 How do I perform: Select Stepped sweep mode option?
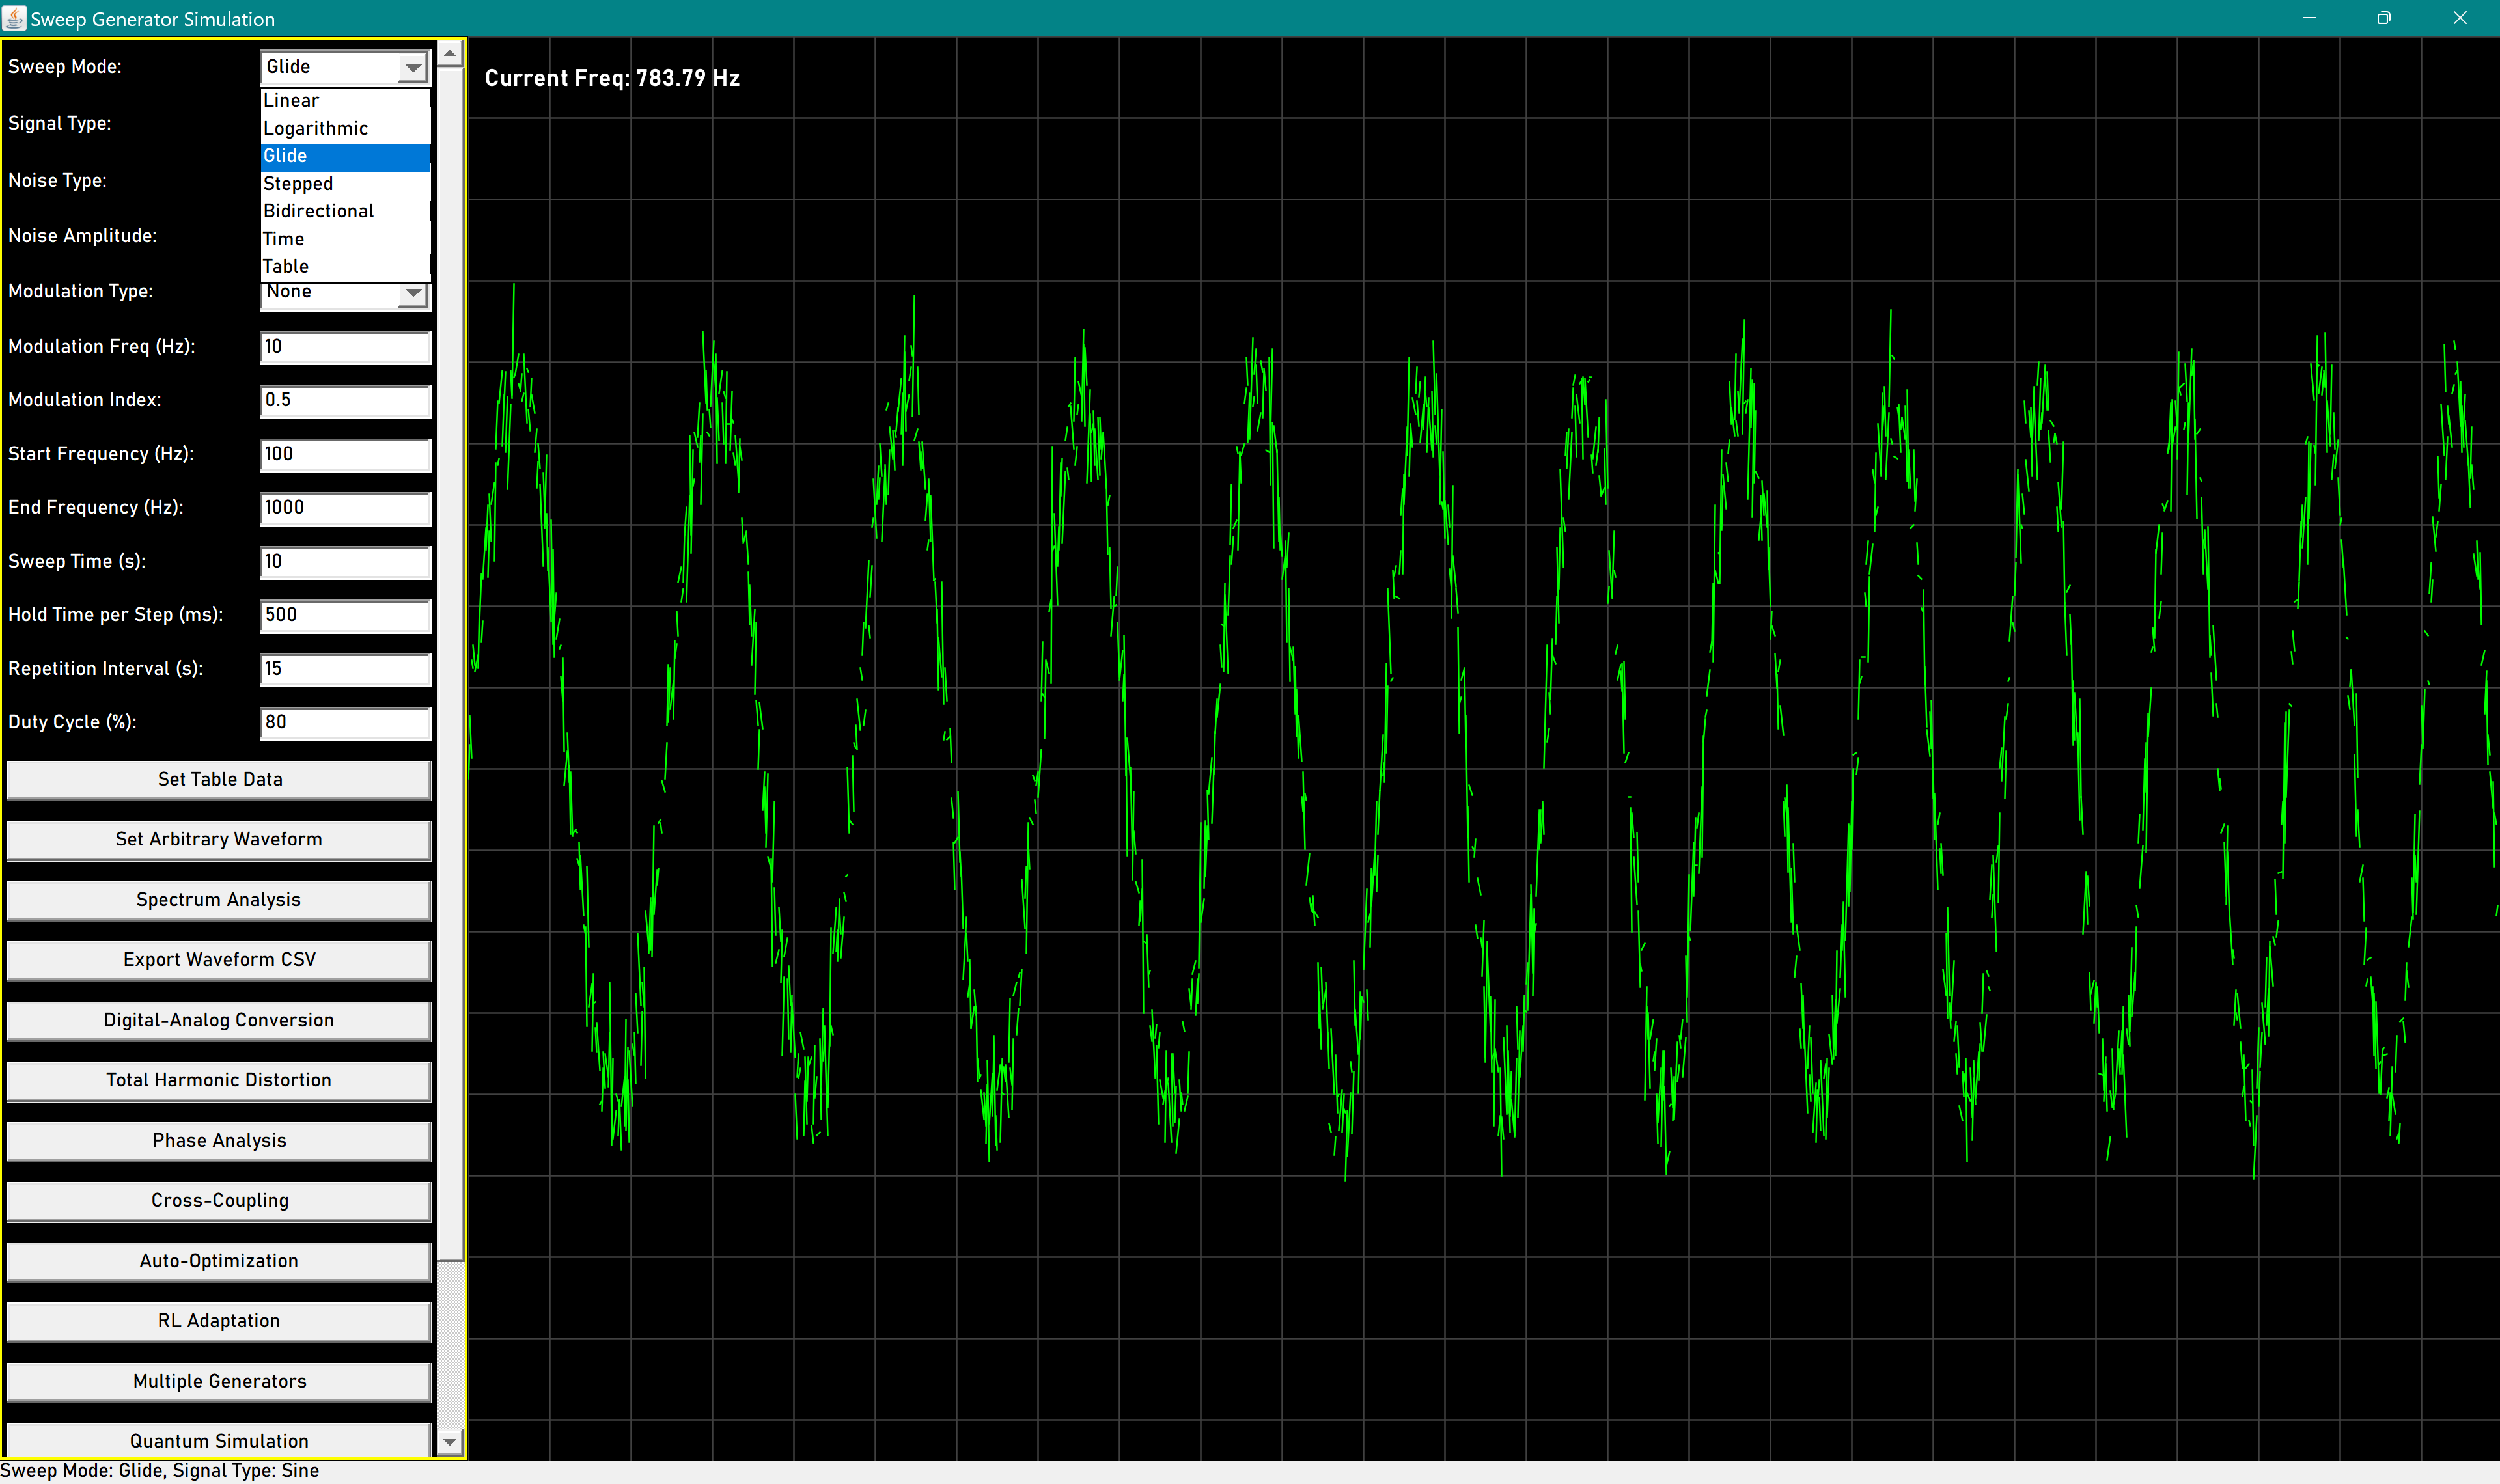point(344,184)
